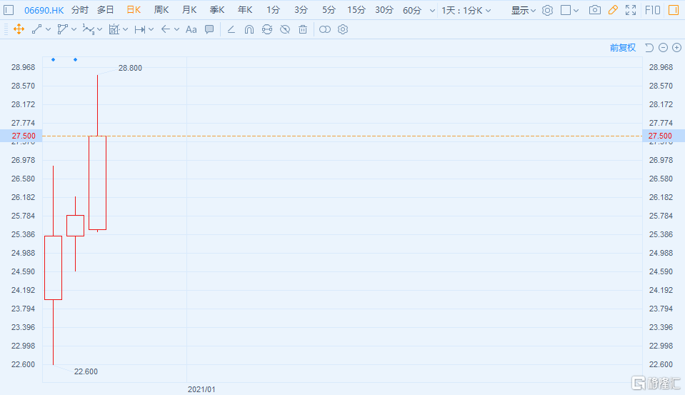Expand the 显示 display dropdown
The image size is (685, 395).
[x=523, y=10]
